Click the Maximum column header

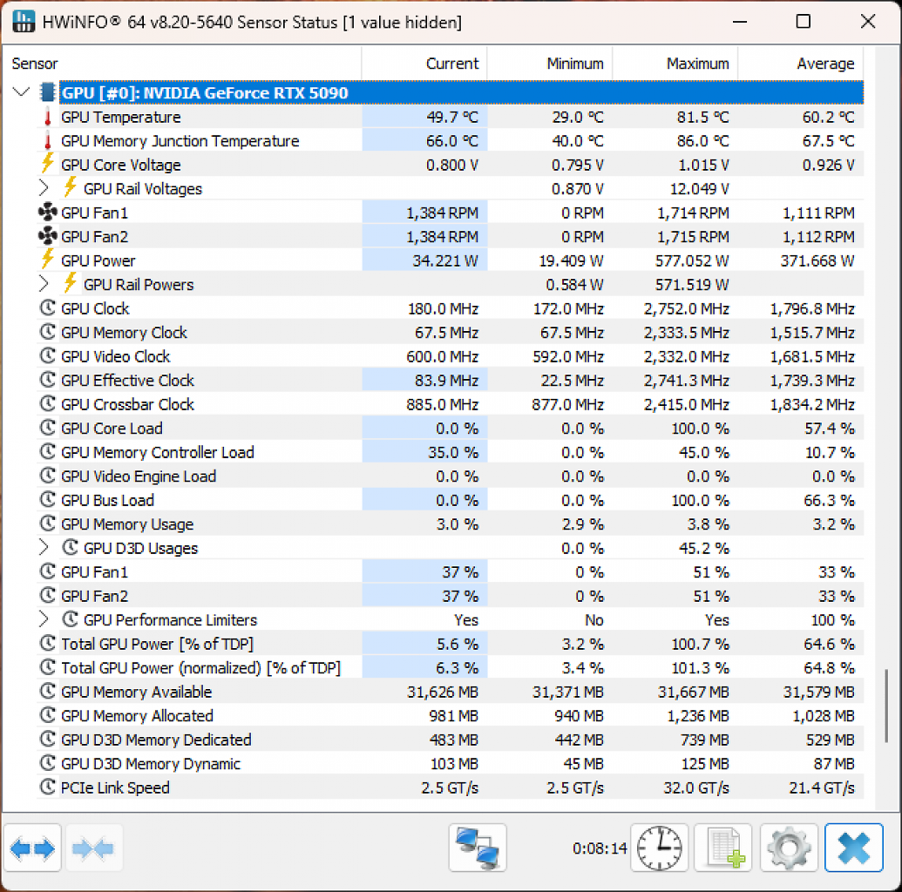click(675, 64)
